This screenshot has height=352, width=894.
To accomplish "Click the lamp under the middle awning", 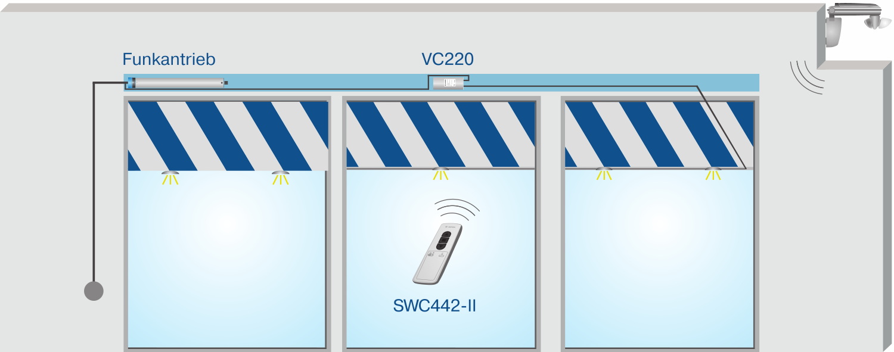I will click(x=441, y=174).
